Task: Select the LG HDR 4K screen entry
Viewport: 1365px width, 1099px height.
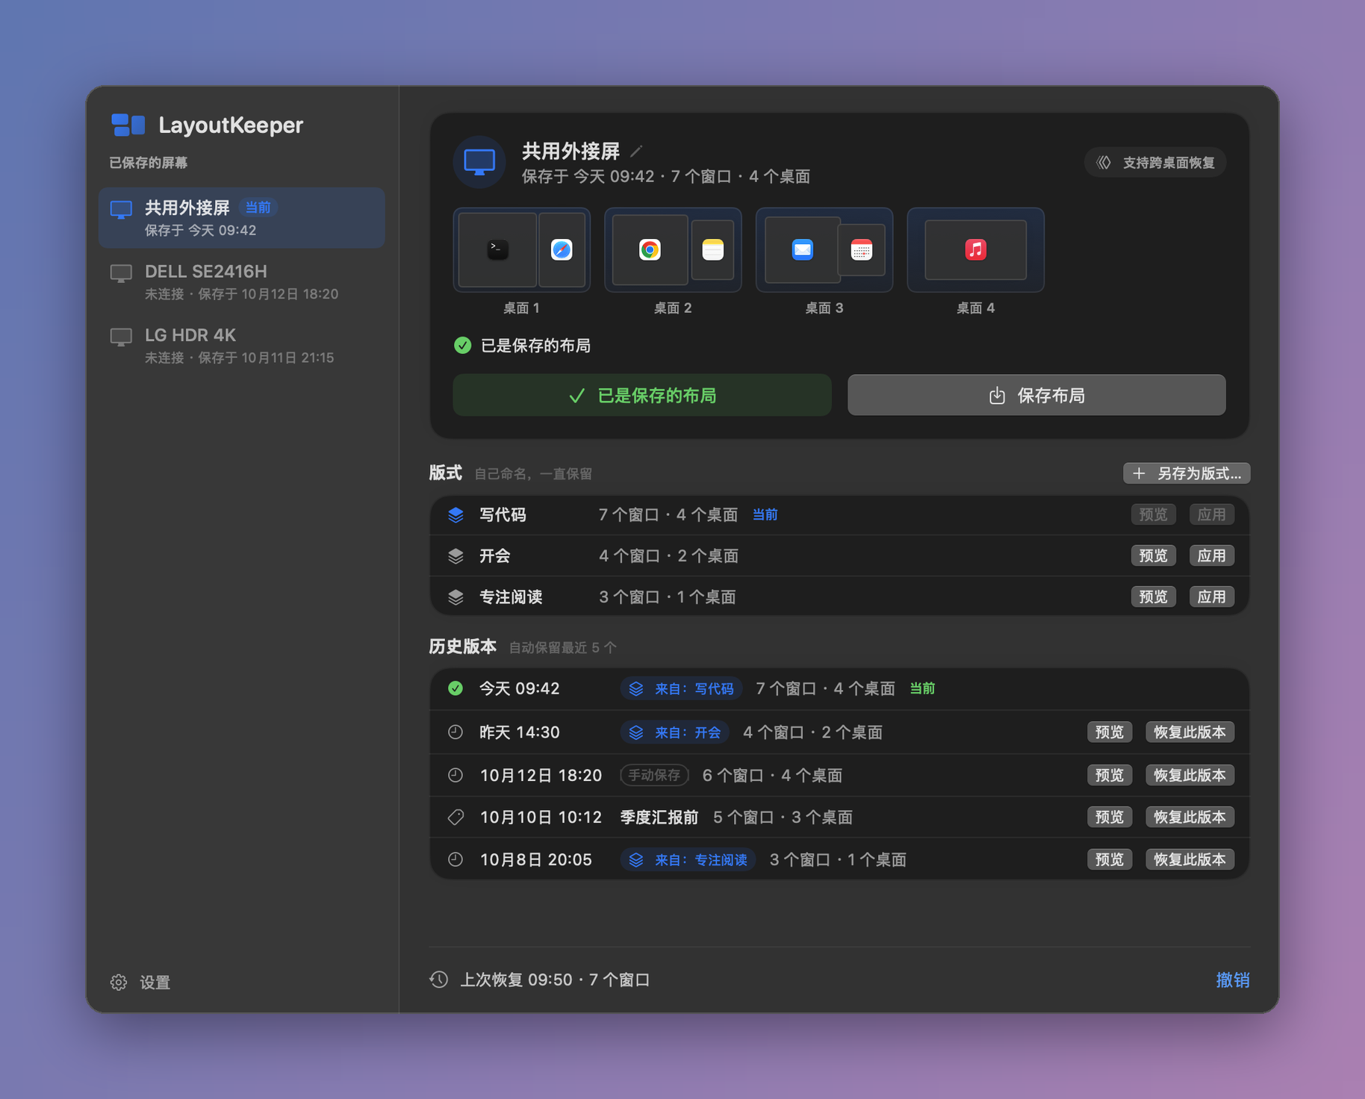Action: pos(242,346)
